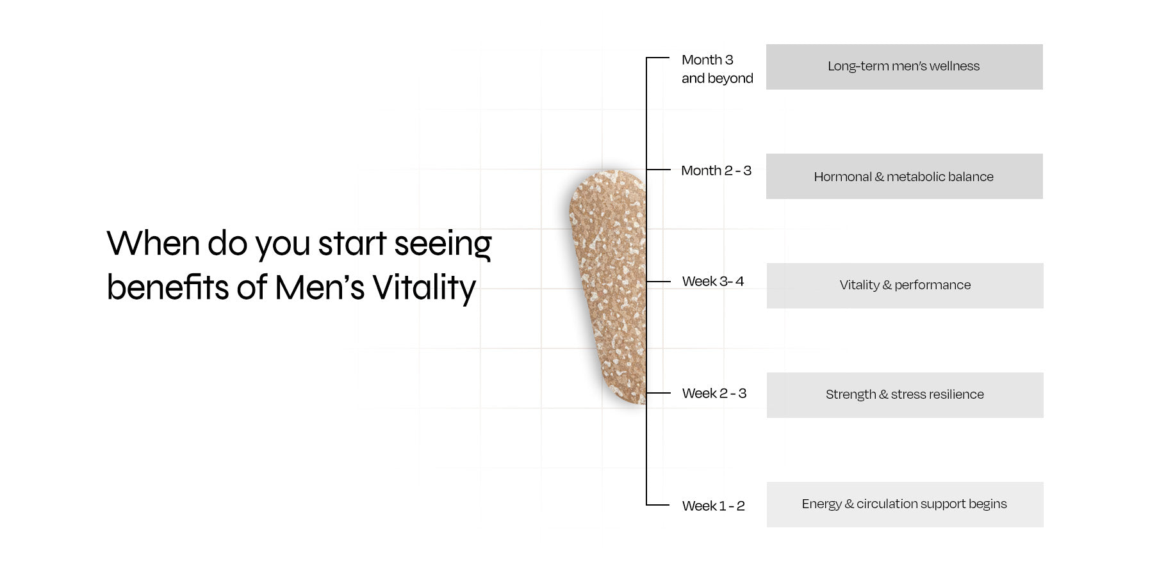Click the timeline tick beside Month 2 - 3
This screenshot has width=1157, height=576.
click(x=658, y=170)
